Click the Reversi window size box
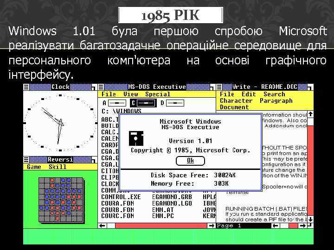 94,160
